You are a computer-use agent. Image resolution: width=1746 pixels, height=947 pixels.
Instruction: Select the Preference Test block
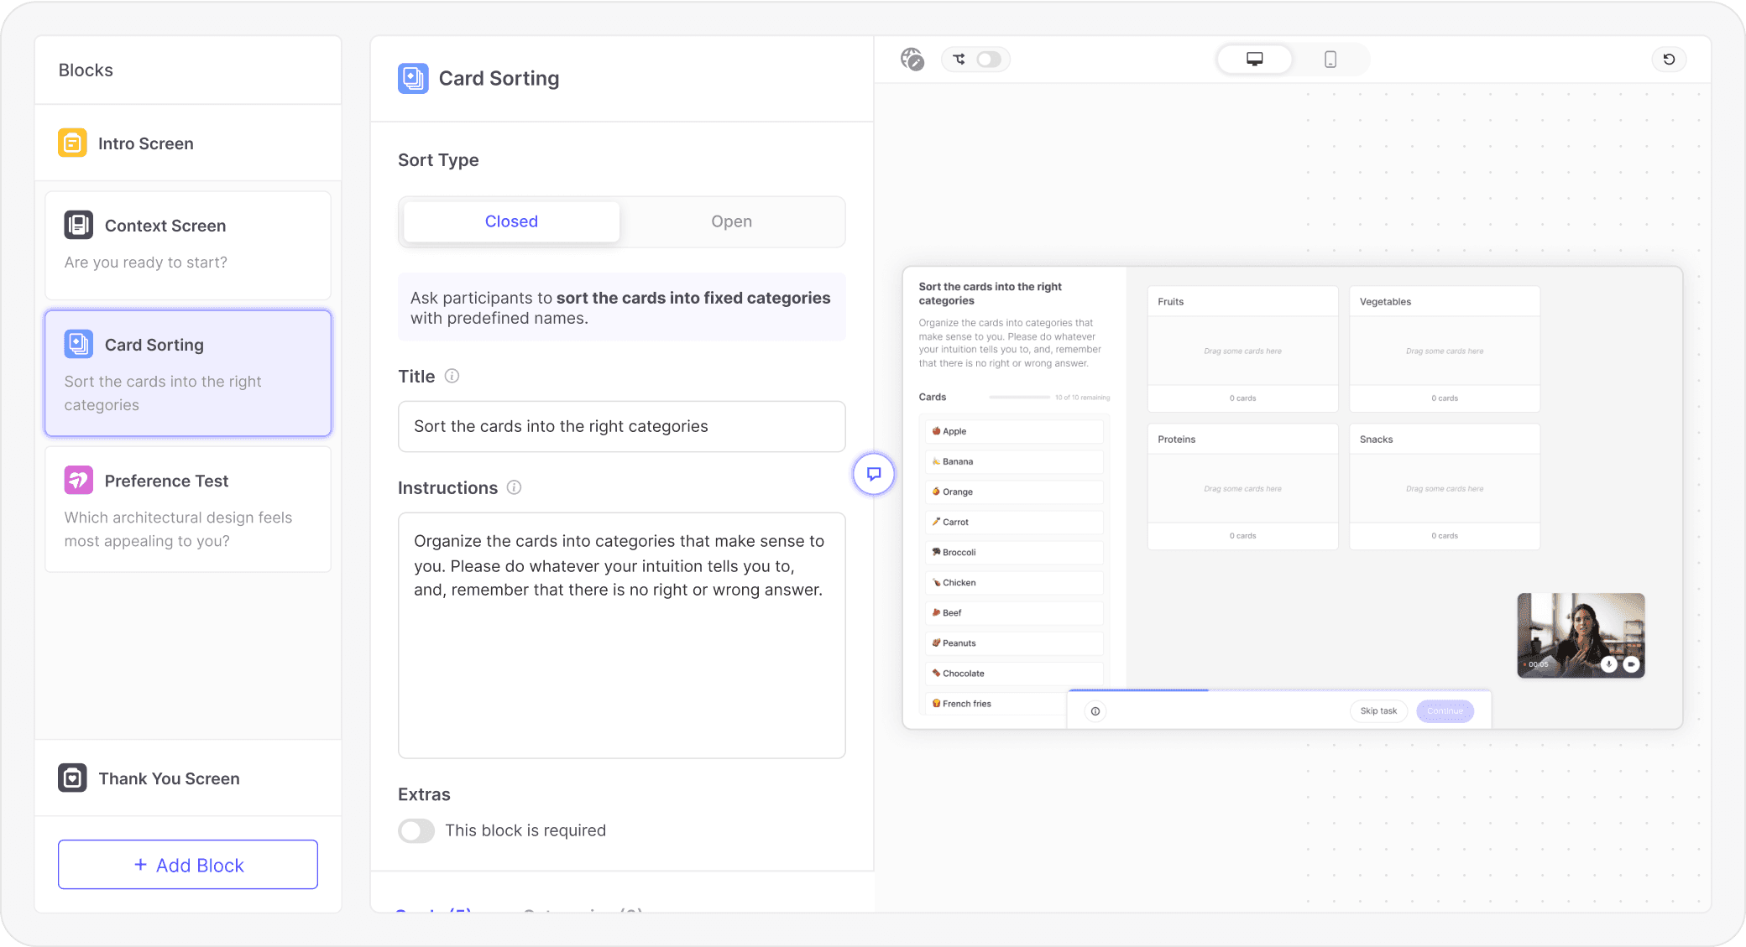coord(188,509)
